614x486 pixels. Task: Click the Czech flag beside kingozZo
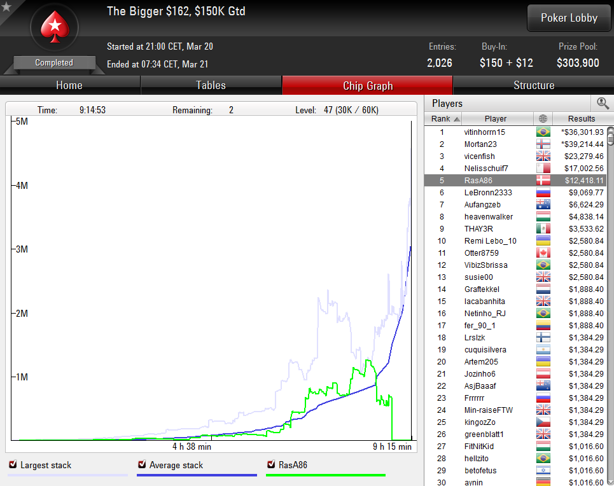click(x=543, y=422)
